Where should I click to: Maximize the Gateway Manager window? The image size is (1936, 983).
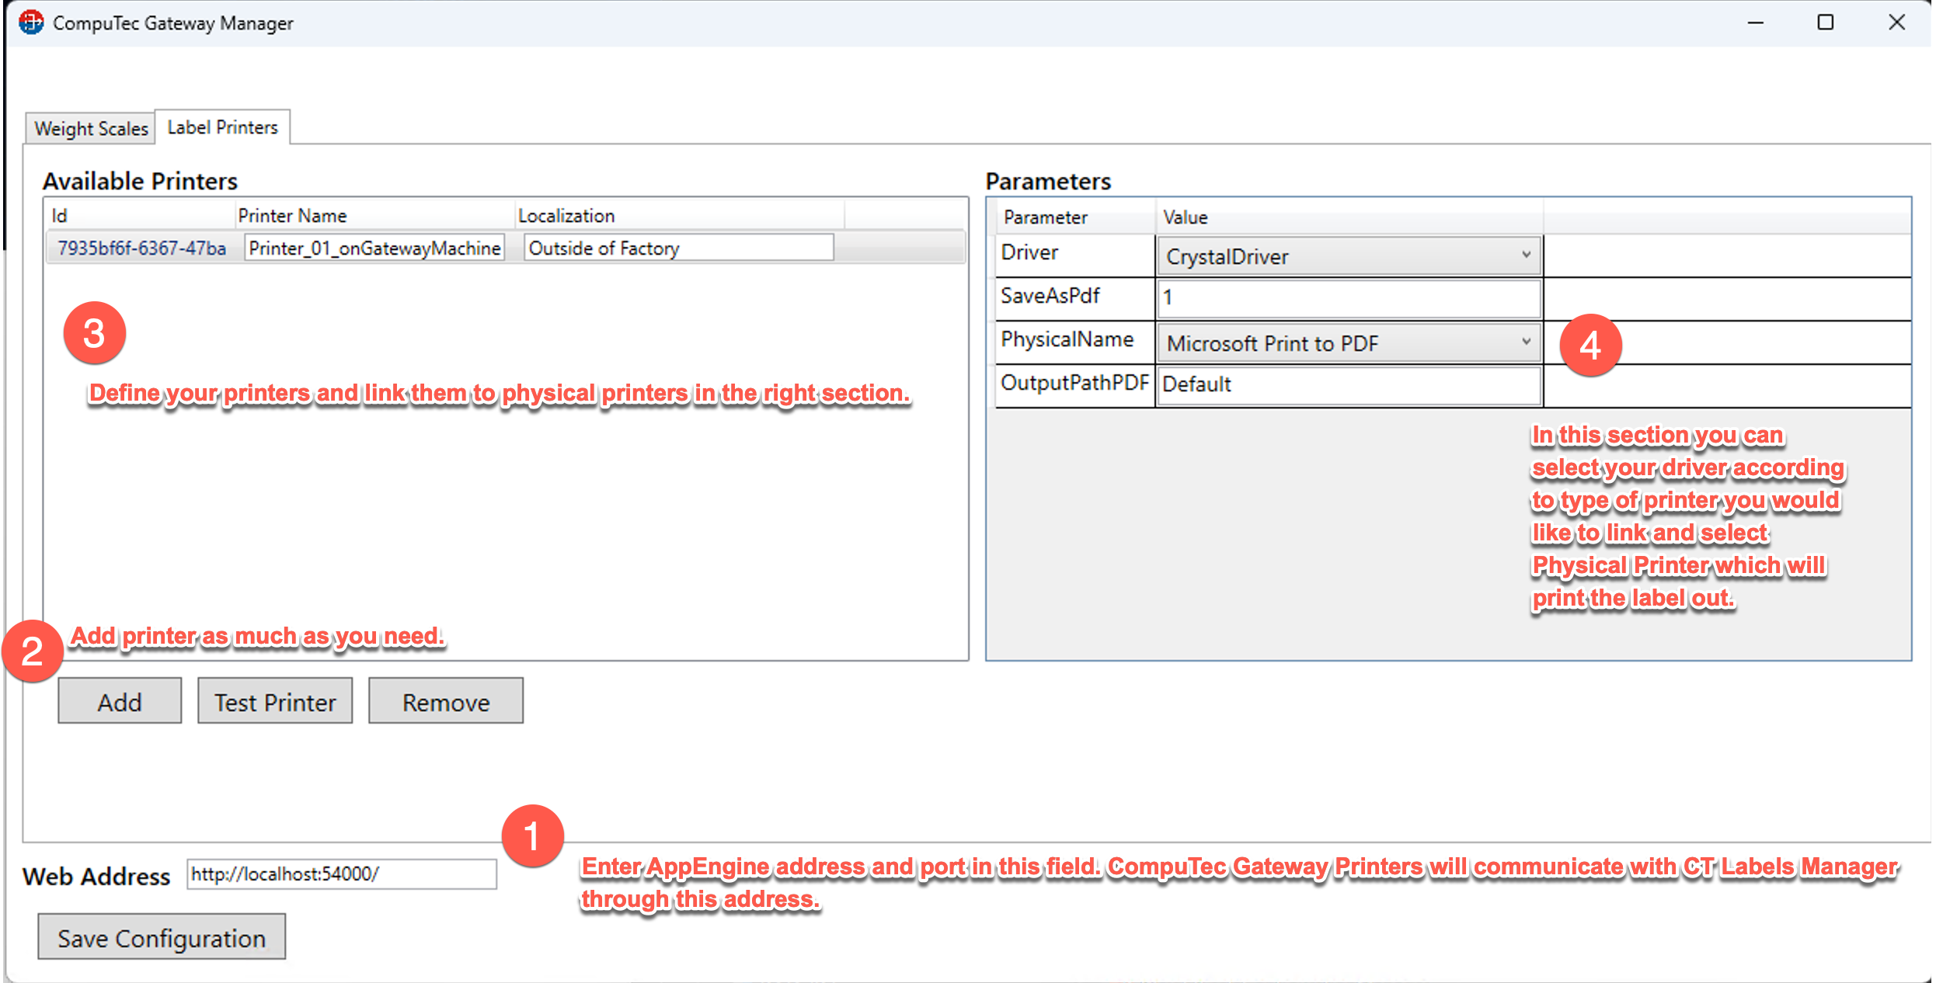click(x=1826, y=23)
